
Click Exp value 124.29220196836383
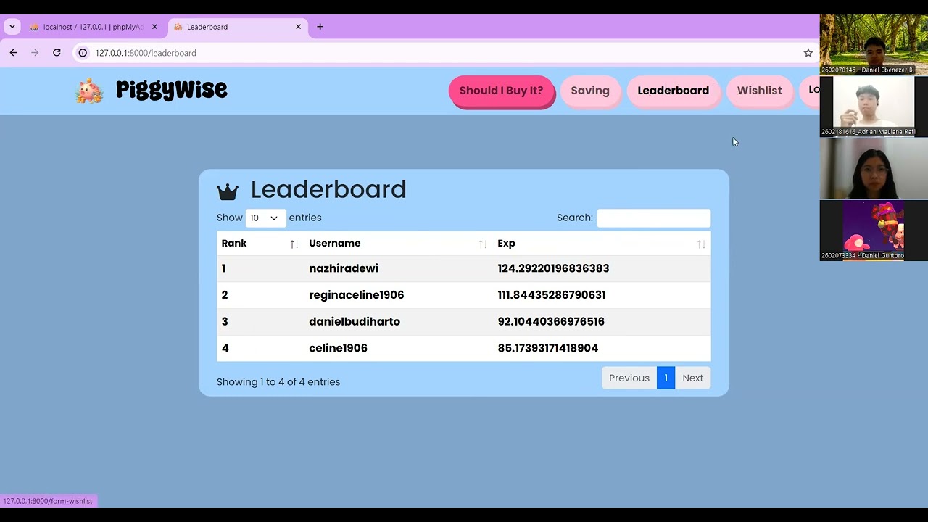pyautogui.click(x=553, y=268)
